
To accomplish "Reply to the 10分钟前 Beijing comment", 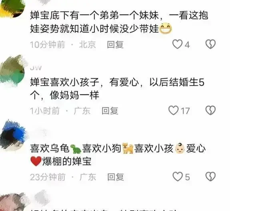I will [x=115, y=44].
